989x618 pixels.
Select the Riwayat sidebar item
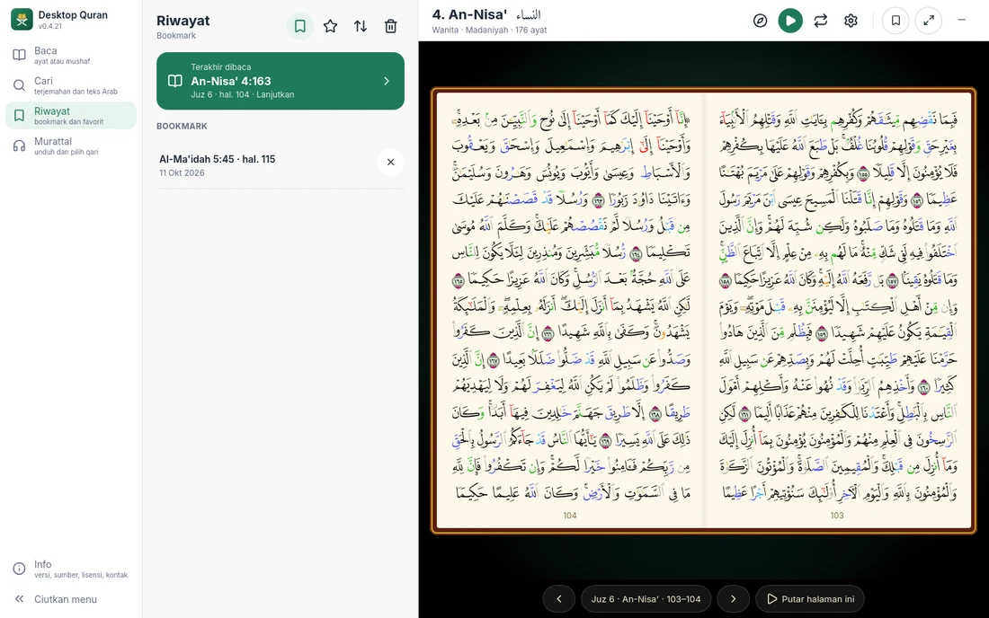click(x=71, y=116)
